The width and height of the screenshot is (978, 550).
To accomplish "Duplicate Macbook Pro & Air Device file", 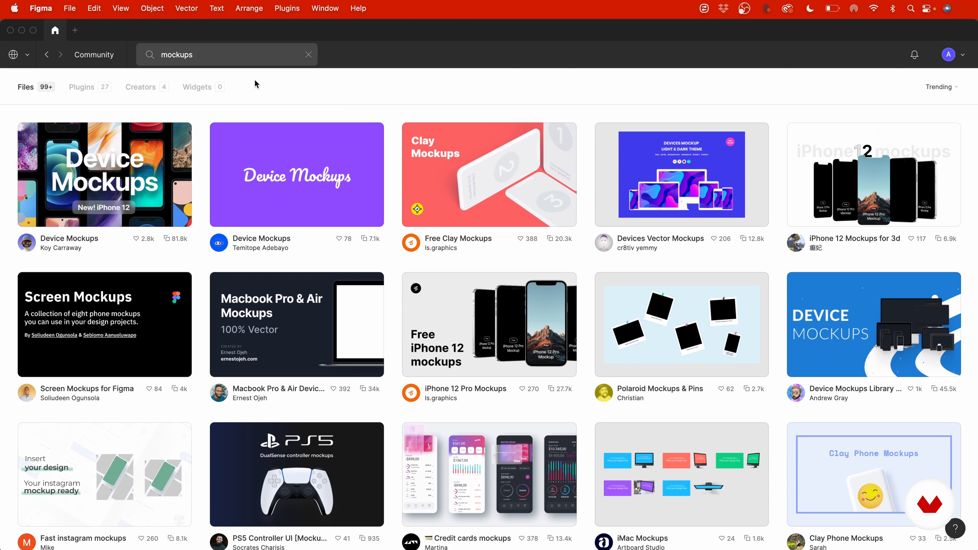I will coord(363,389).
